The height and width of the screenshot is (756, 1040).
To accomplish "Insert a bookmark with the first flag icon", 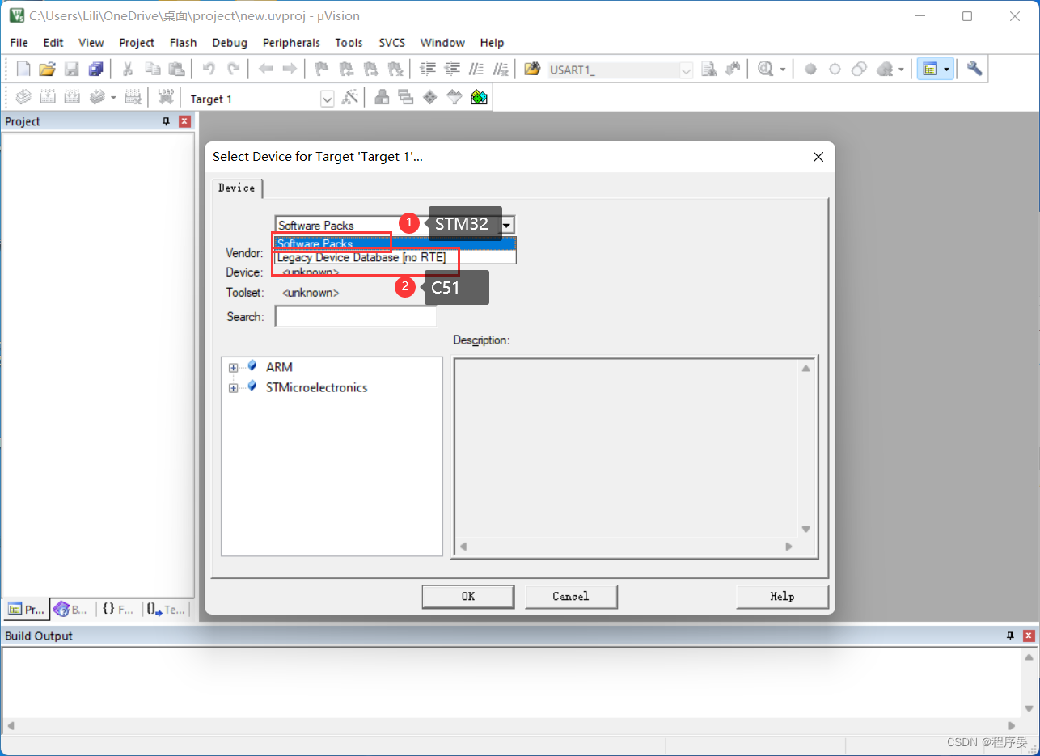I will click(x=321, y=70).
